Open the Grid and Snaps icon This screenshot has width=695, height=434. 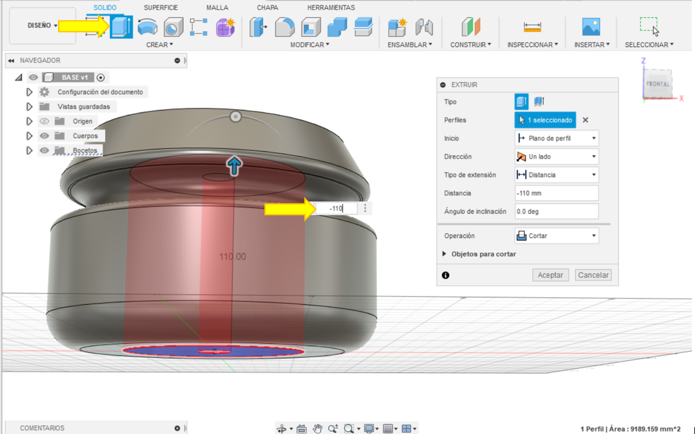[388, 428]
